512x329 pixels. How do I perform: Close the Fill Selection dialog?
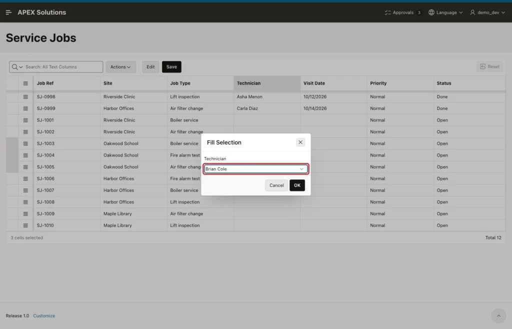pyautogui.click(x=300, y=142)
